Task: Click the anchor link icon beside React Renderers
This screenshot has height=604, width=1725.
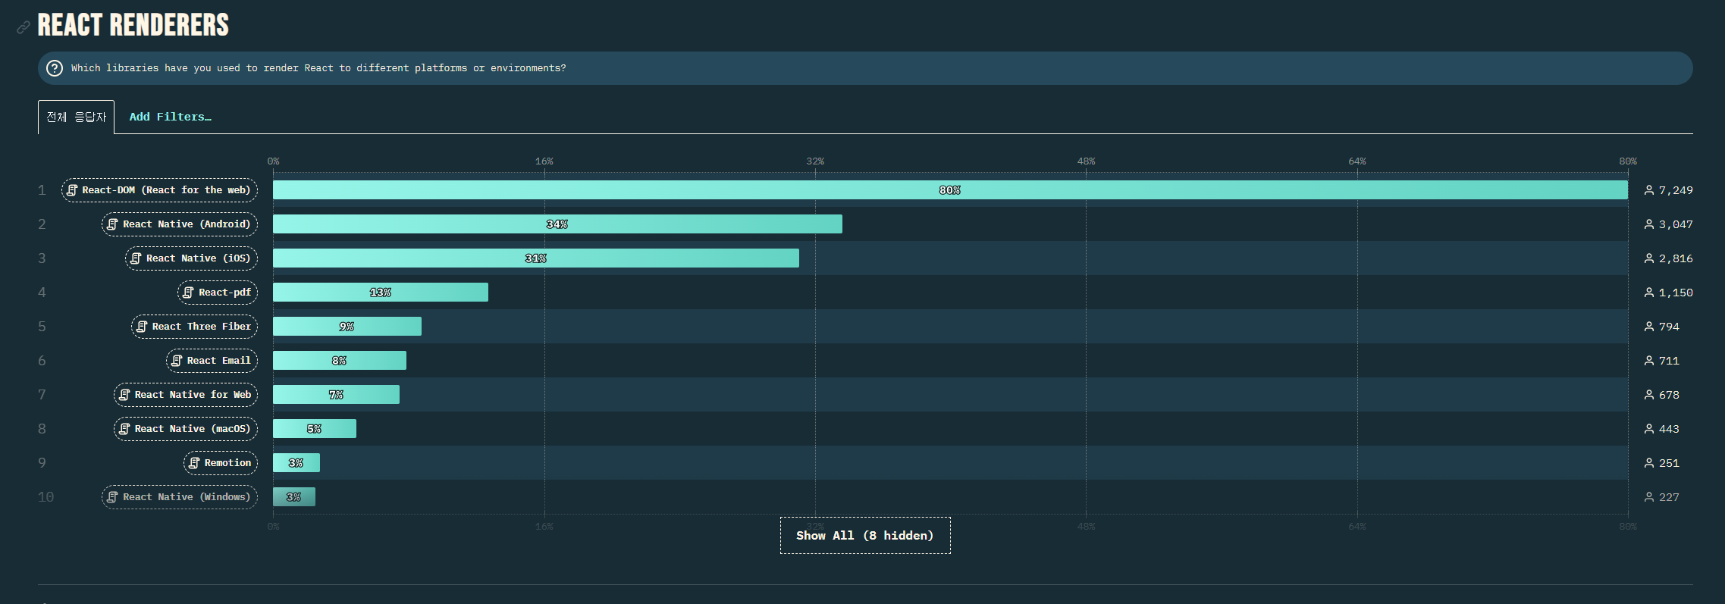Action: coord(24,27)
